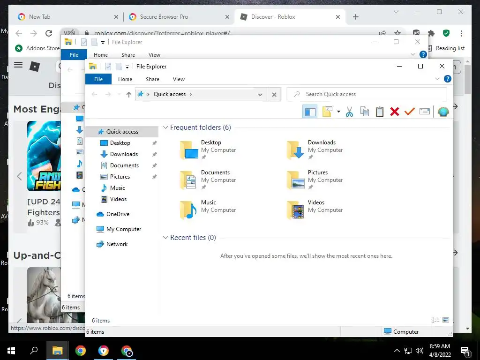Unpin Documents using its sidebar pin icon
480x360 pixels.
pos(155,165)
